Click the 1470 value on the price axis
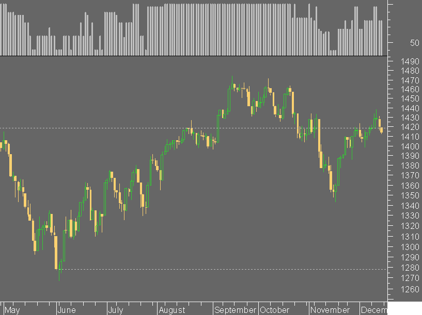Image resolution: width=422 pixels, height=315 pixels. coord(410,80)
